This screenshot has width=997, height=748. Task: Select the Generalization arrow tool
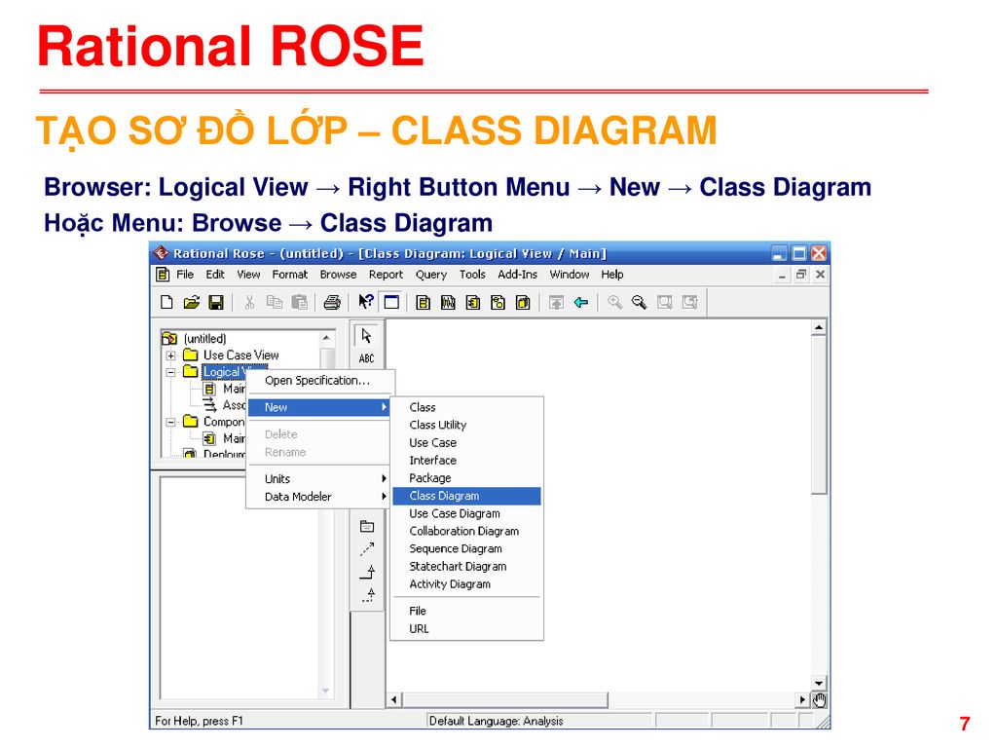click(367, 572)
